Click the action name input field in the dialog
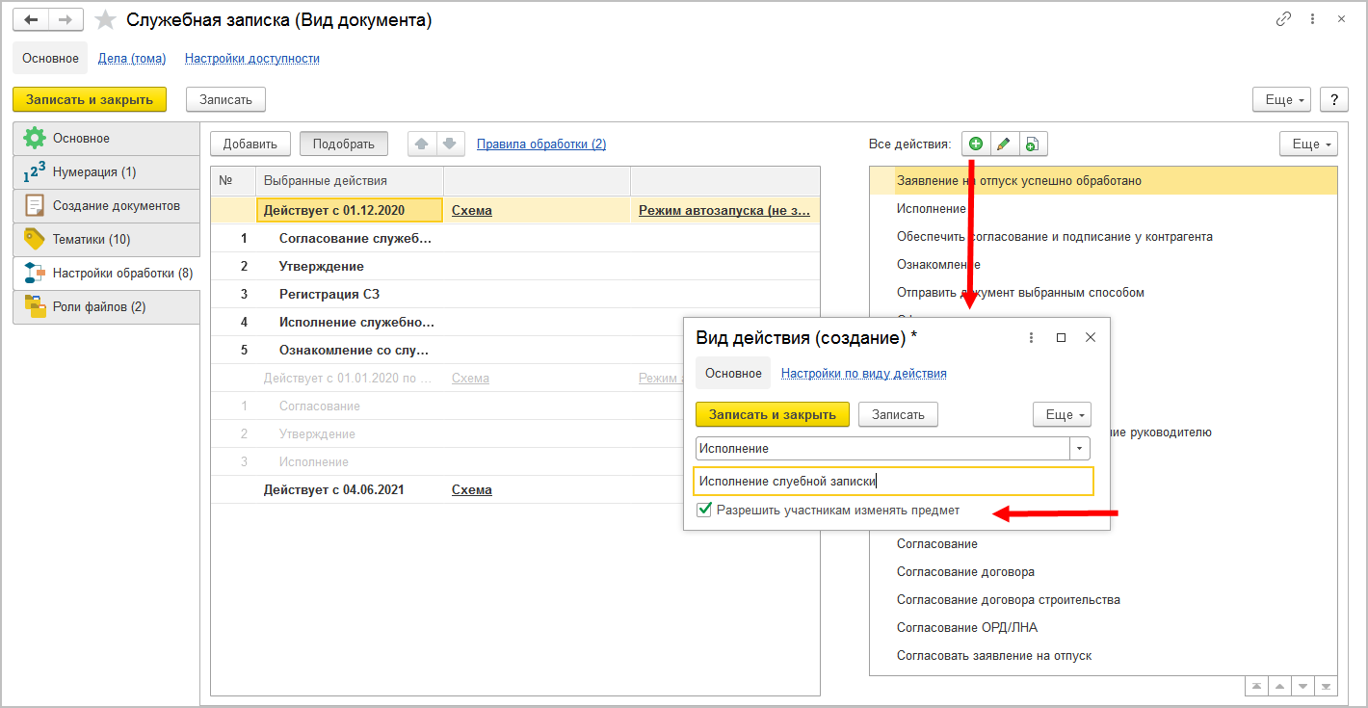The image size is (1368, 708). [894, 482]
